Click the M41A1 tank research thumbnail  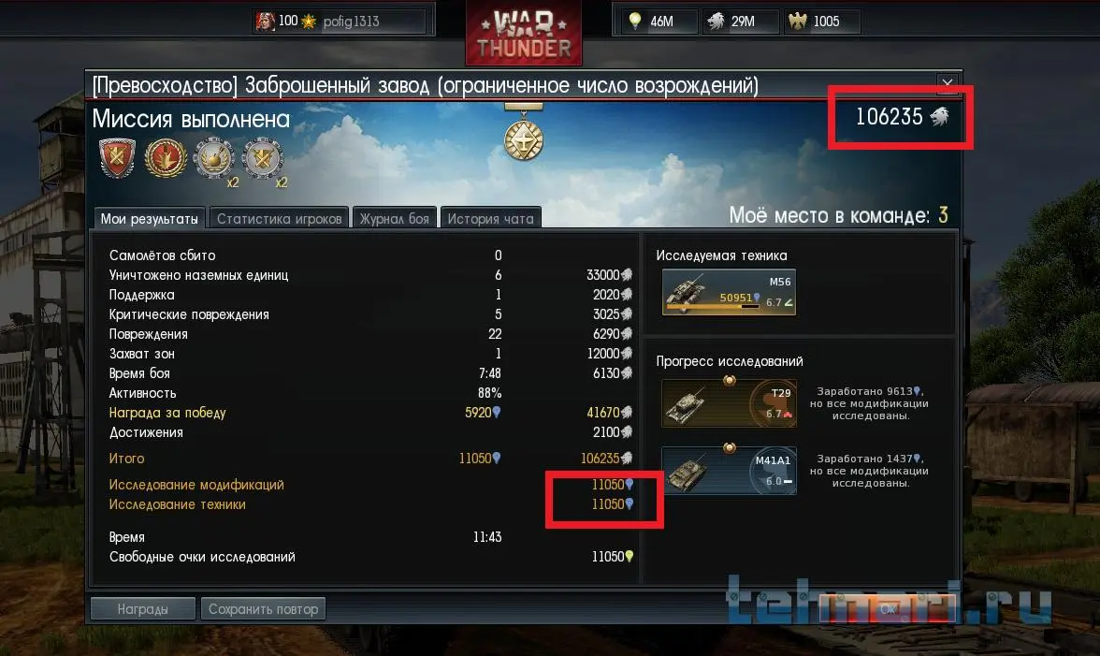pyautogui.click(x=729, y=470)
